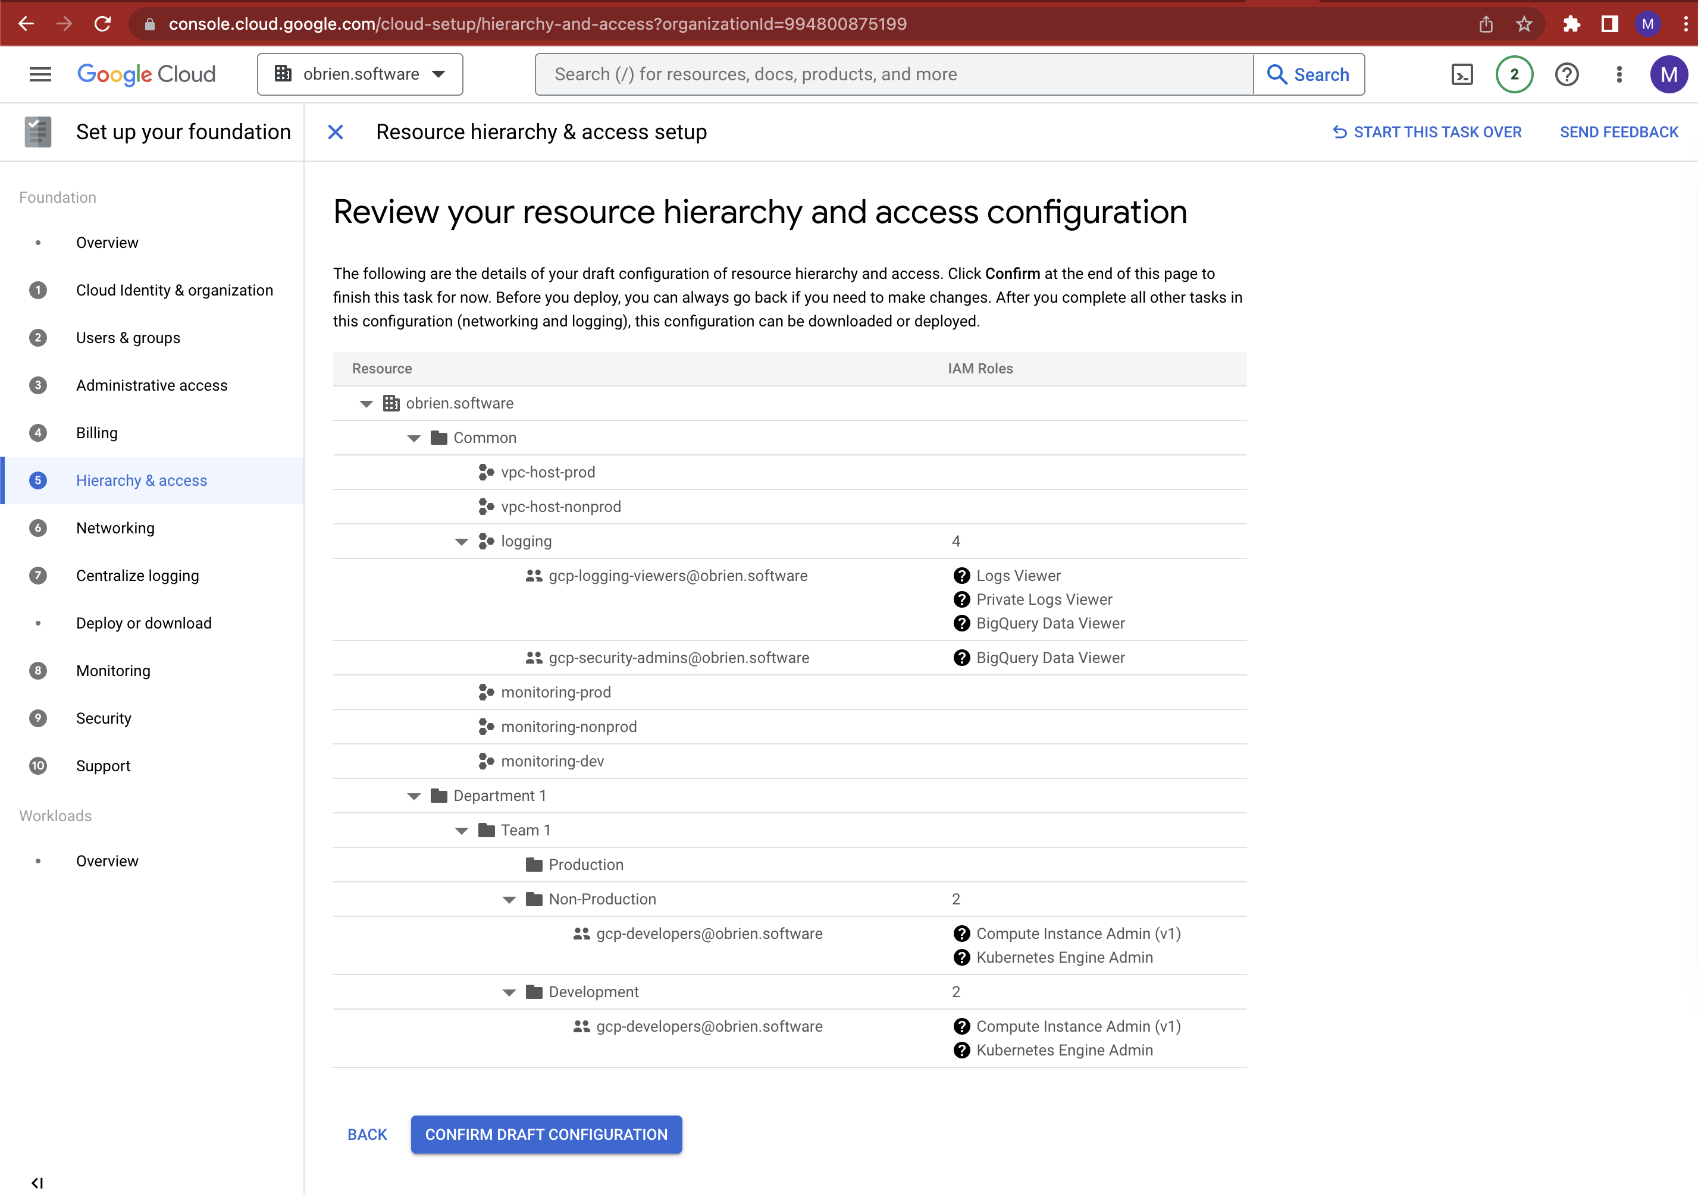
Task: Collapse the obrien.software organization row
Action: point(366,403)
